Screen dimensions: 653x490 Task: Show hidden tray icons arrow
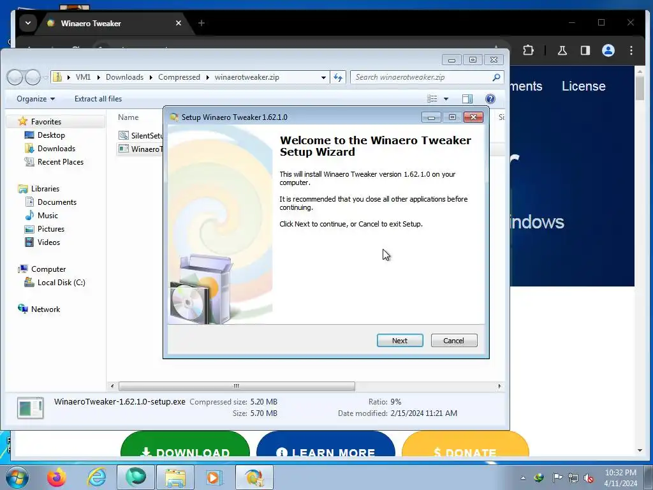coord(523,478)
